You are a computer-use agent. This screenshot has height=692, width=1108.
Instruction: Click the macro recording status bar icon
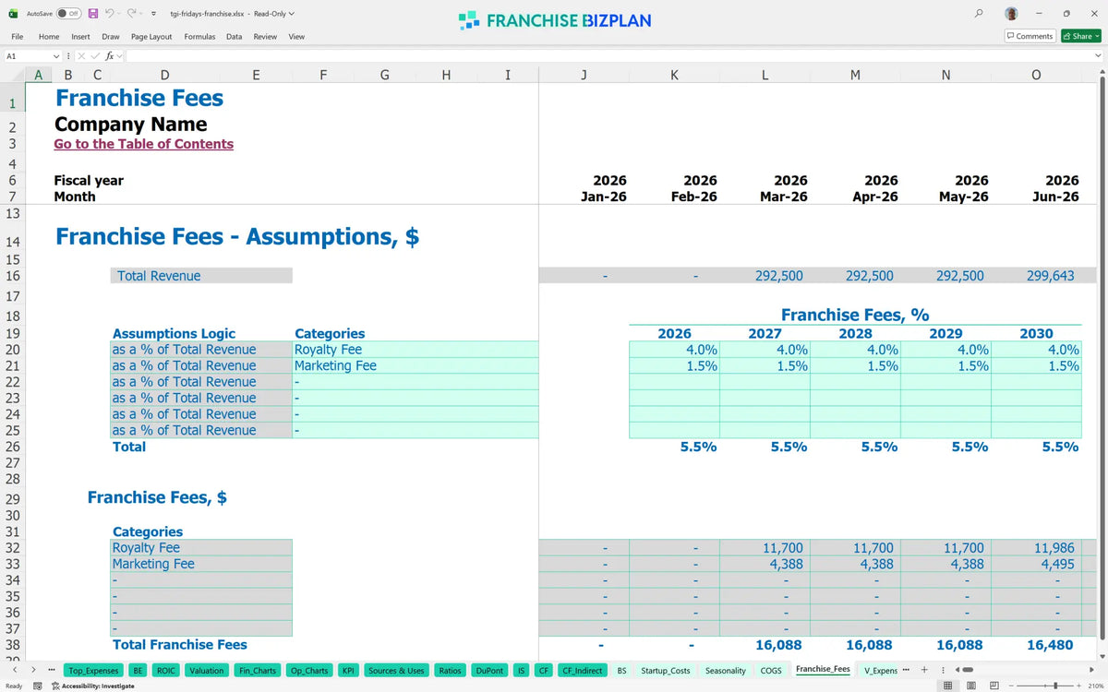coord(37,686)
